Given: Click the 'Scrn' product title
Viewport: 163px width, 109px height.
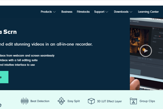Looking at the screenshot, I should coord(10,32).
